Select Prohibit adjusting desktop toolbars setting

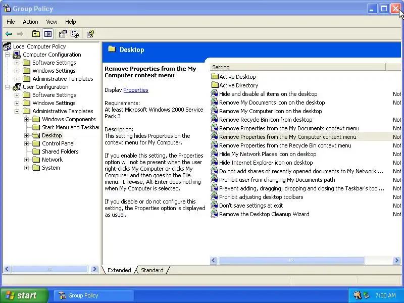click(261, 197)
